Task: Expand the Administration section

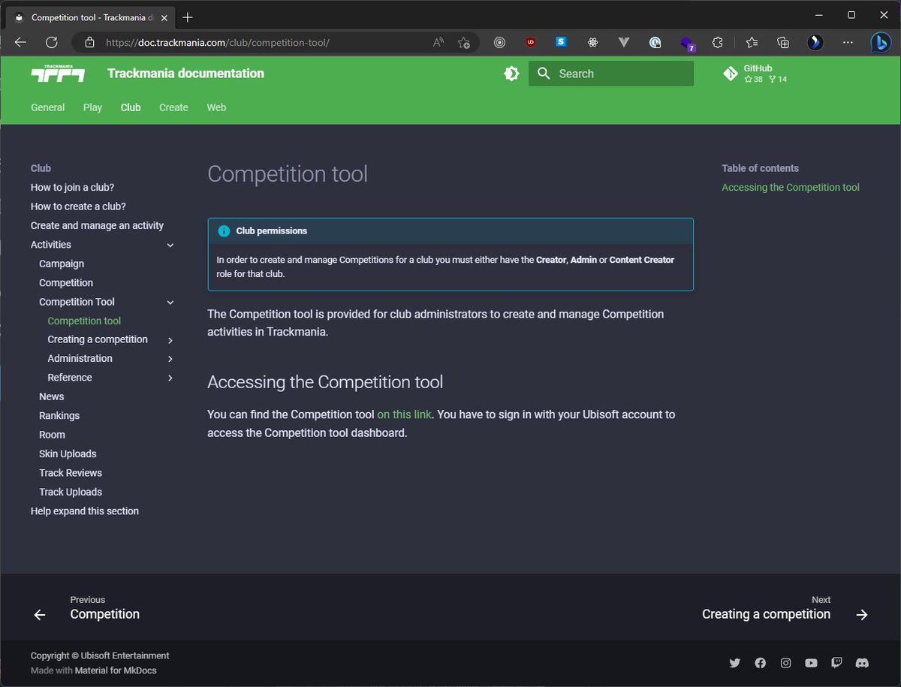Action: pyautogui.click(x=170, y=359)
